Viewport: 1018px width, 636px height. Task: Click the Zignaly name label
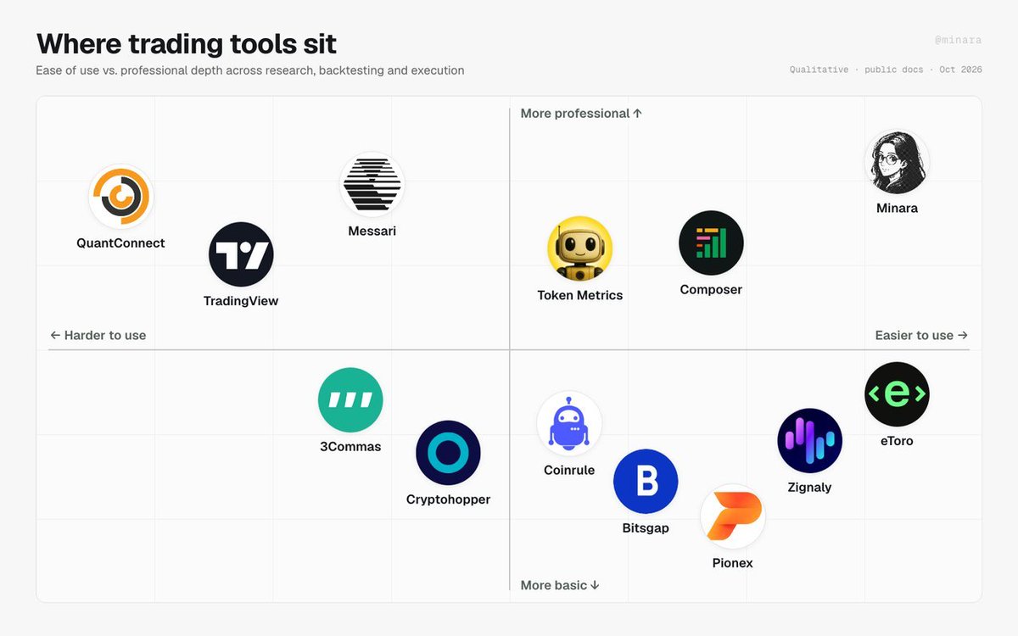pyautogui.click(x=809, y=488)
